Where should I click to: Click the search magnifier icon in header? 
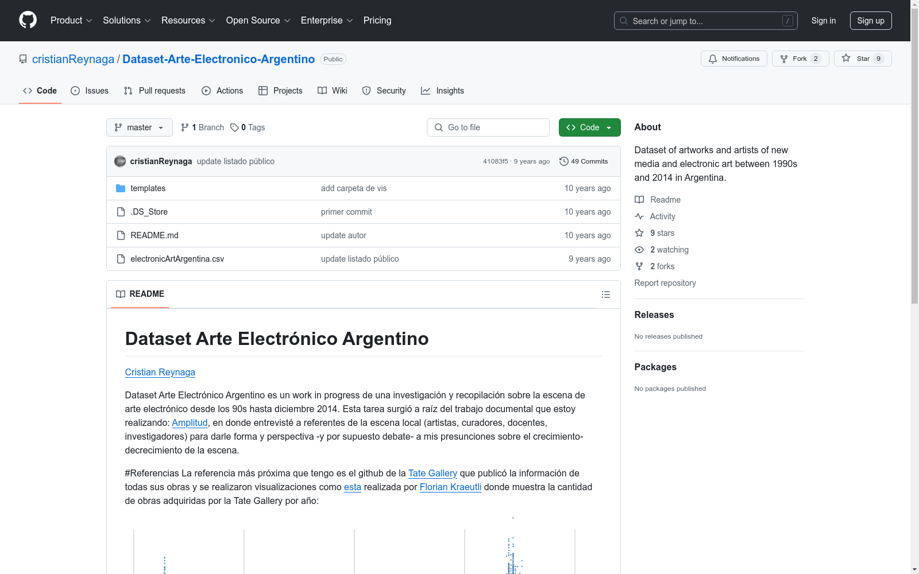624,21
